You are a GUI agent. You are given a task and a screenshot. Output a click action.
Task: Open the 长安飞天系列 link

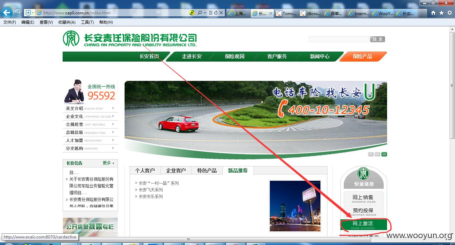[x=151, y=190]
